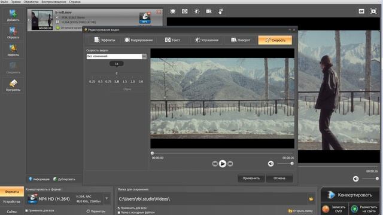Select the Скорость tab
The image size is (383, 215).
275,40
